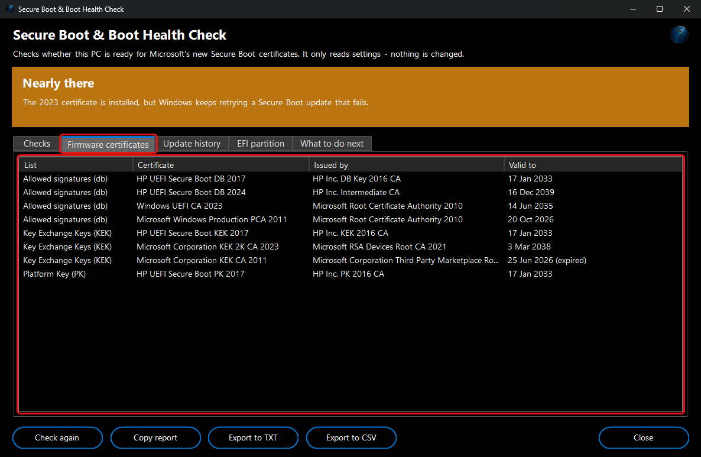Click the 25 Jun 2026 (expired) date
The height and width of the screenshot is (457, 701).
(547, 260)
